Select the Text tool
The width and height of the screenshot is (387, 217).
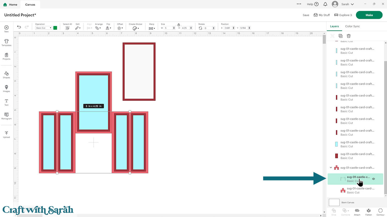6,102
